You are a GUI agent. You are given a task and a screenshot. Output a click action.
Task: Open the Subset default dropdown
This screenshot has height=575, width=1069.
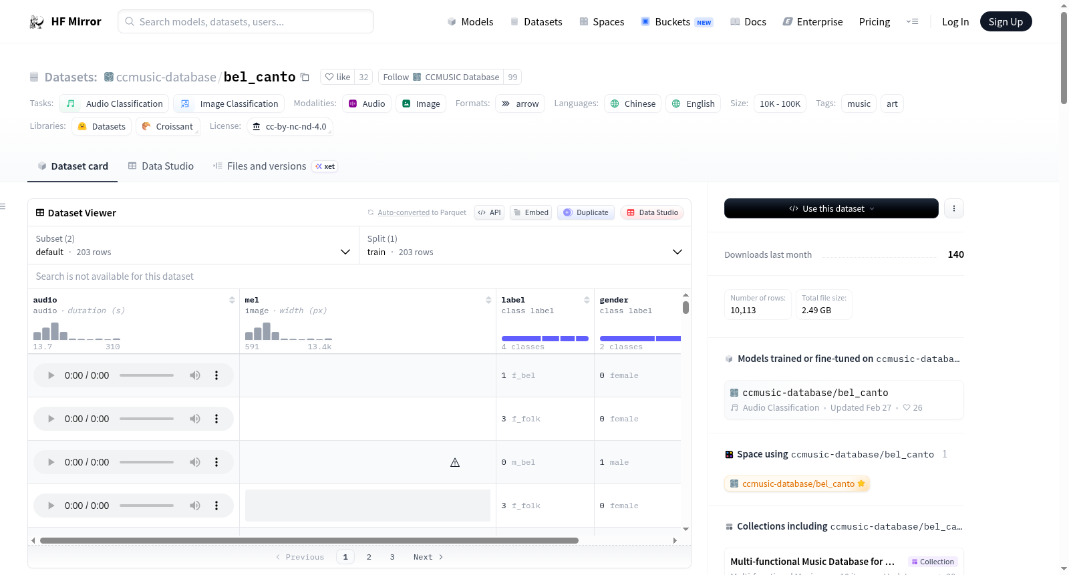[x=194, y=245]
